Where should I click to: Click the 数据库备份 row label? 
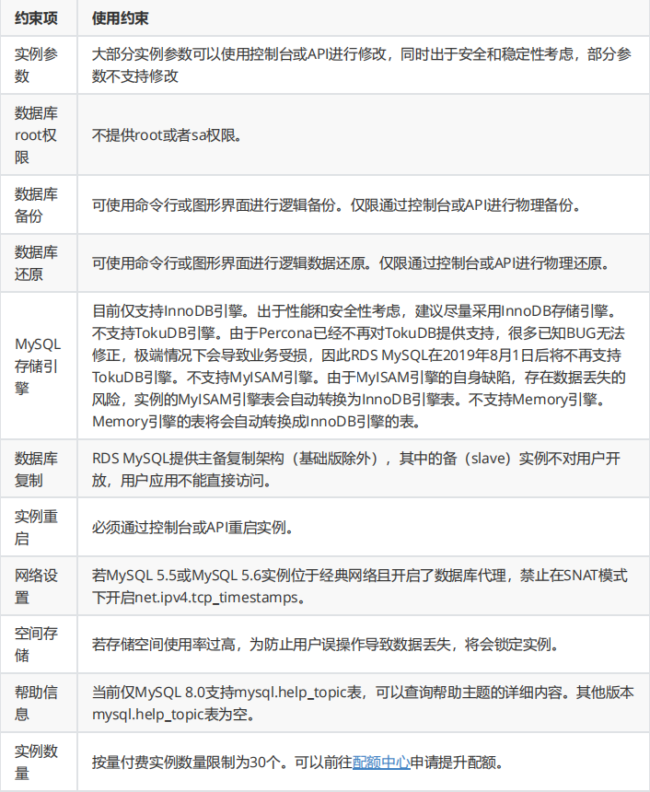point(36,204)
